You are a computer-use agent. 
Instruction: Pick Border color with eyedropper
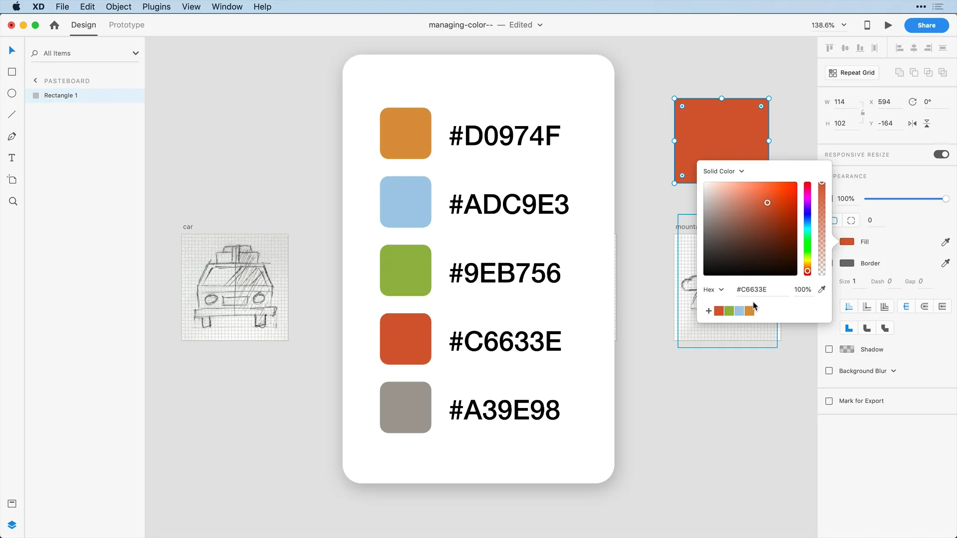click(x=945, y=263)
